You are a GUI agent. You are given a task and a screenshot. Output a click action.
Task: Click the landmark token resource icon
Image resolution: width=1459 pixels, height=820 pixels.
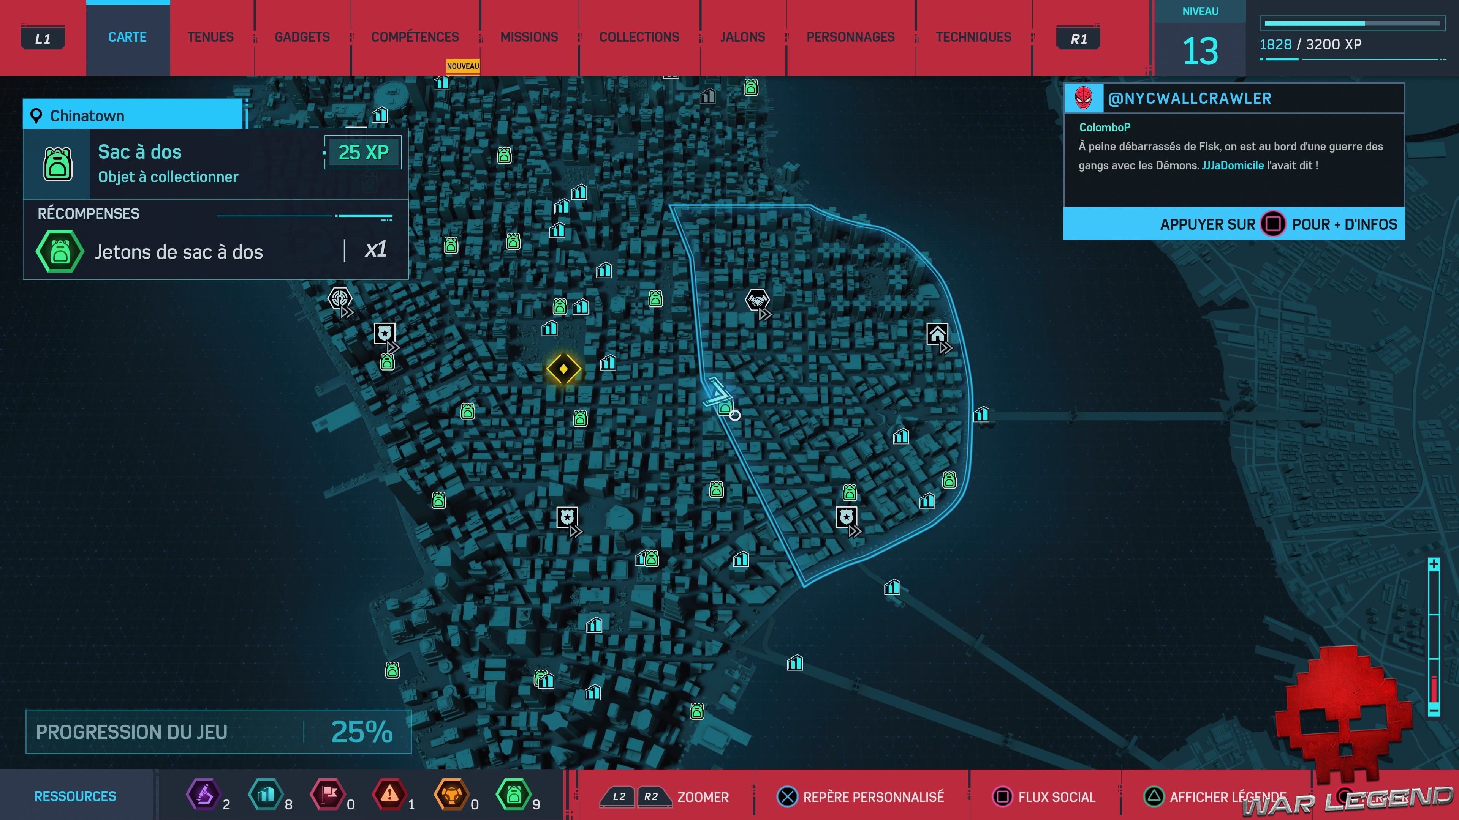[266, 795]
